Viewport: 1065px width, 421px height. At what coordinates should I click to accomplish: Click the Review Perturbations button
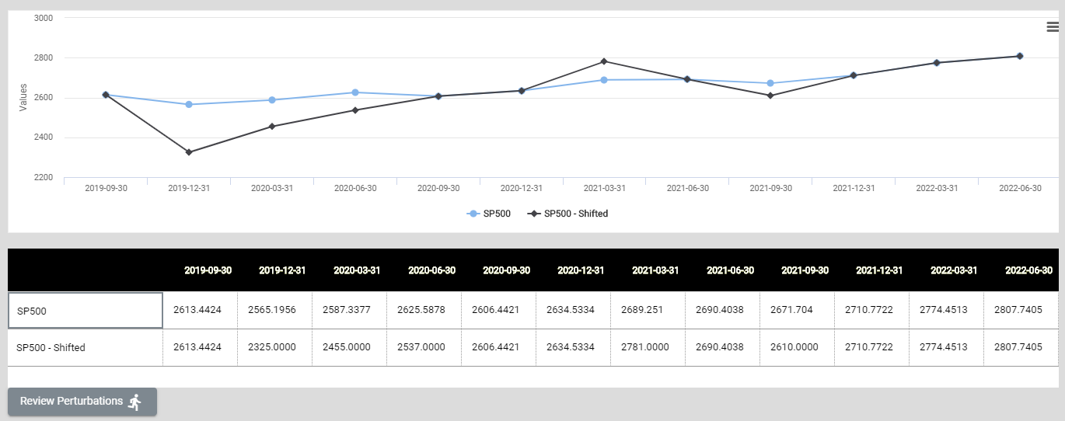tap(82, 402)
